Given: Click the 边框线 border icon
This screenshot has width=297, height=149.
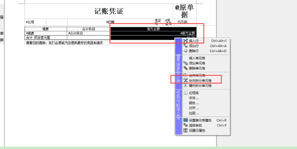Looking at the screenshot, I should click(x=186, y=93).
